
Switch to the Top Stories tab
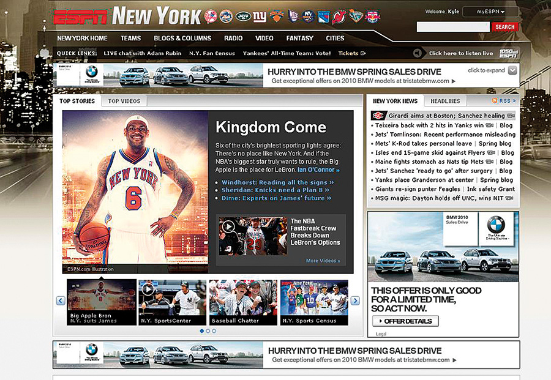[x=77, y=101]
